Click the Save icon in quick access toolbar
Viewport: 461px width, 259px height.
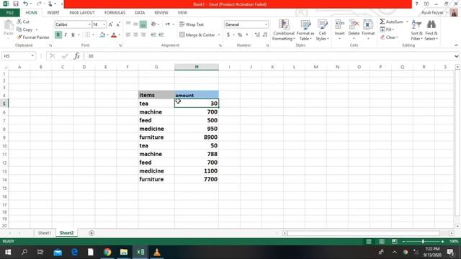(x=16, y=4)
